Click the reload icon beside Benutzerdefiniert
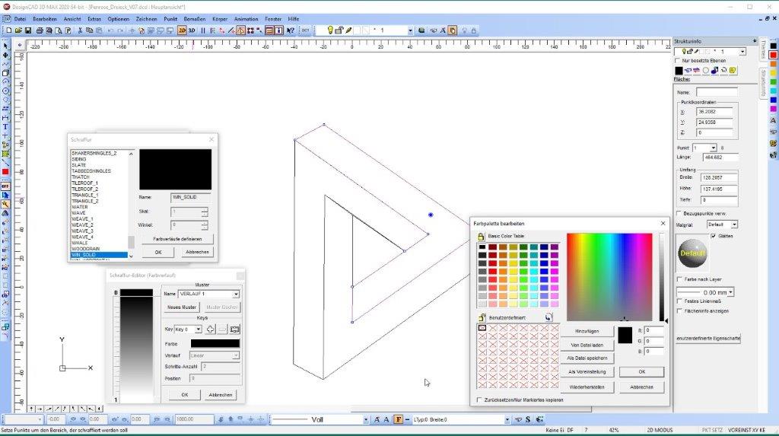This screenshot has height=436, width=779. tap(548, 317)
